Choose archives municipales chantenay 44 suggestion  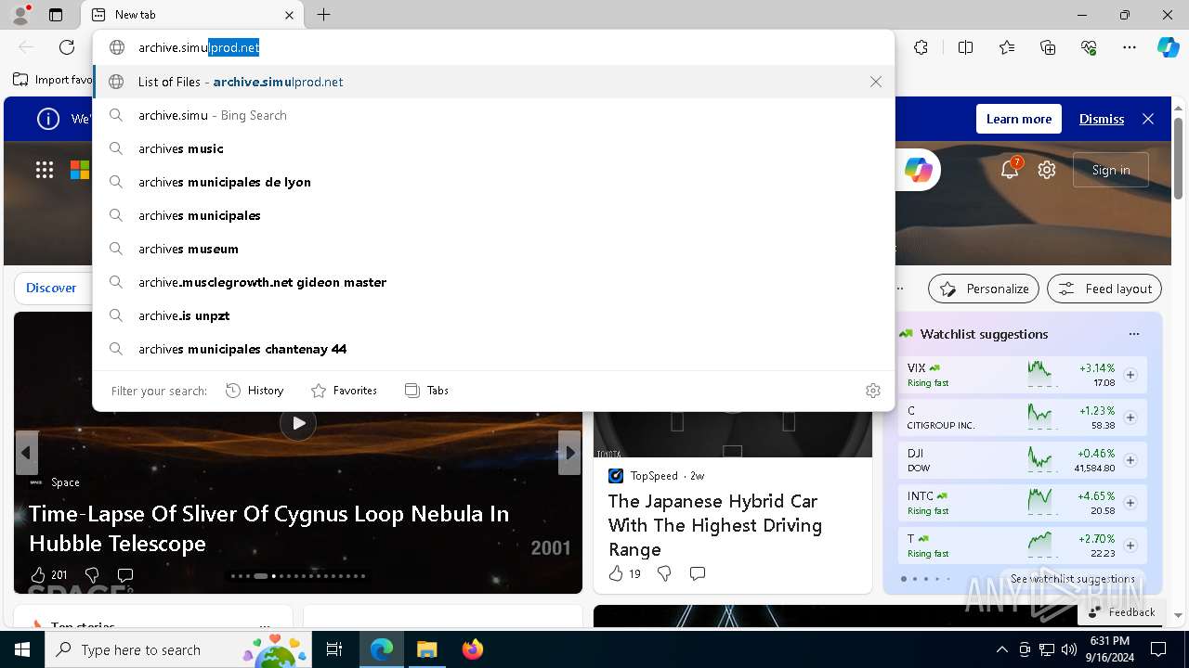click(x=493, y=349)
